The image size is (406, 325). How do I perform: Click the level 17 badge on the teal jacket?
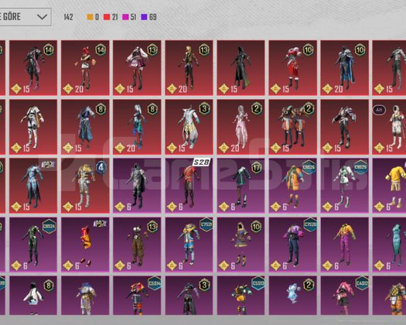pos(256,168)
